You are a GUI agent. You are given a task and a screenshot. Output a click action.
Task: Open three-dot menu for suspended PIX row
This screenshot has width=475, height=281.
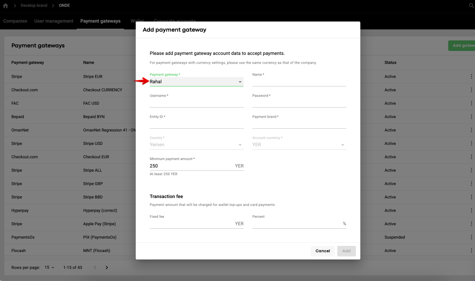click(471, 237)
